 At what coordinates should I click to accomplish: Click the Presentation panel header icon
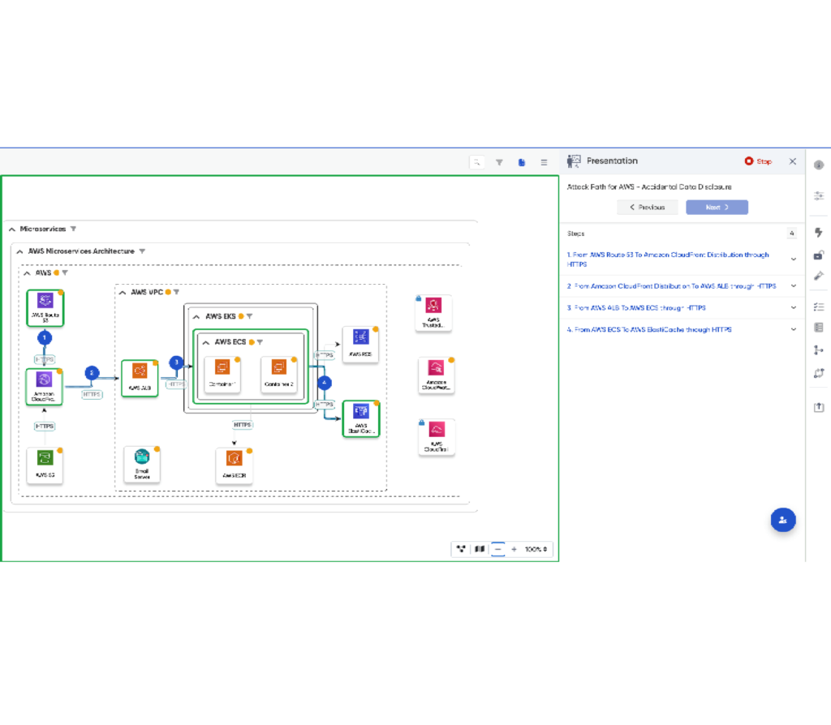[574, 161]
